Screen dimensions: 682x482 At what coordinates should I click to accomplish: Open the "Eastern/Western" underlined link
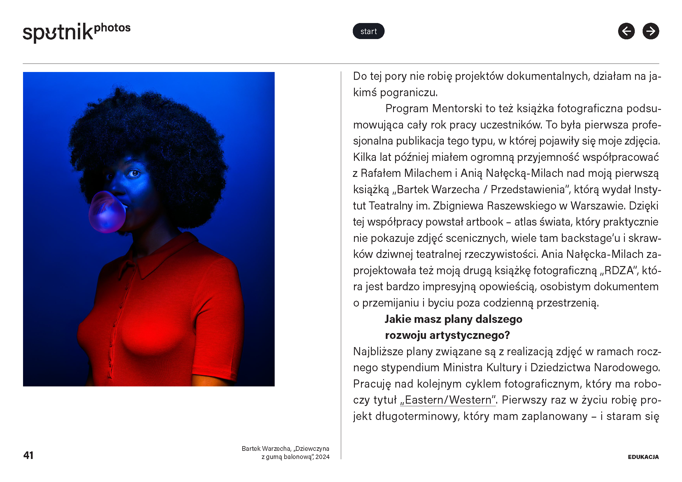pyautogui.click(x=448, y=400)
